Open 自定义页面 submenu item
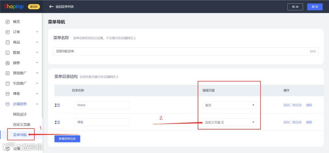 (x=21, y=125)
